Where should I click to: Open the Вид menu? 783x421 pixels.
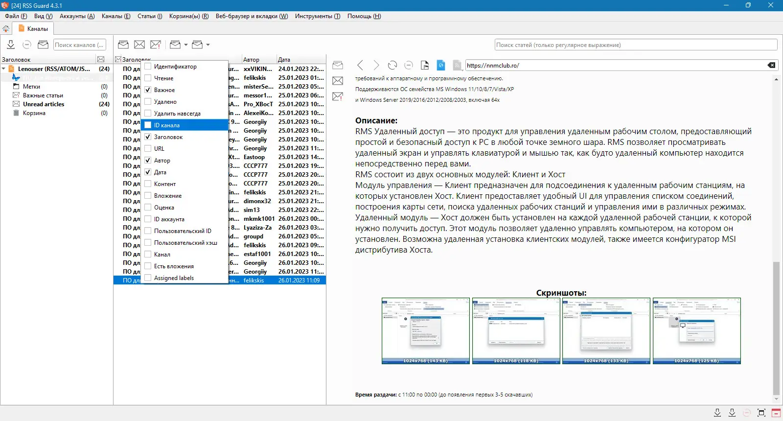(43, 16)
